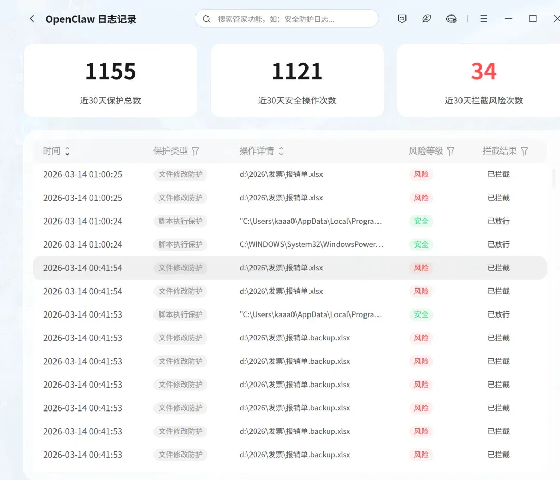Open the game controller icon in title bar
Screen dimensions: 560x480
click(x=452, y=19)
